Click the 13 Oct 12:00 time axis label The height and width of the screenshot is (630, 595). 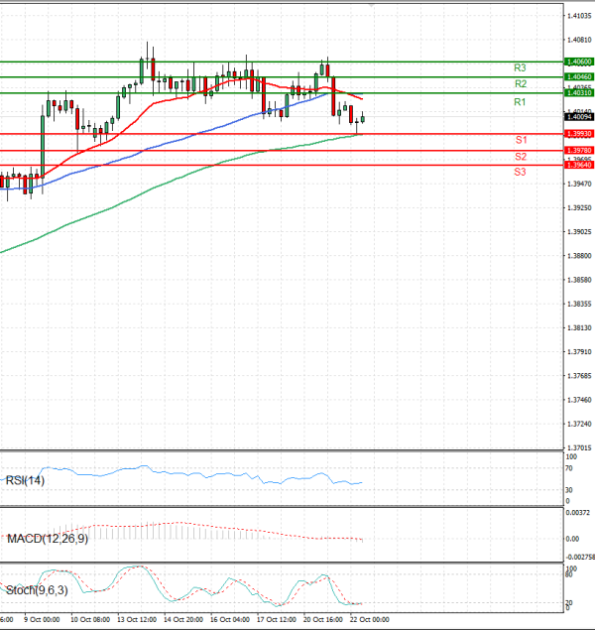[x=136, y=620]
